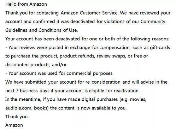Click the phrase 'following reasons:'
The width and height of the screenshot is (176, 130).
(x=150, y=39)
